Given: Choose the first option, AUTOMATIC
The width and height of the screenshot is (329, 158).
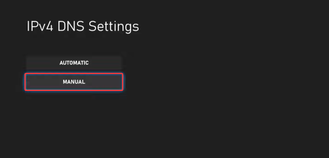Looking at the screenshot, I should click(74, 63).
